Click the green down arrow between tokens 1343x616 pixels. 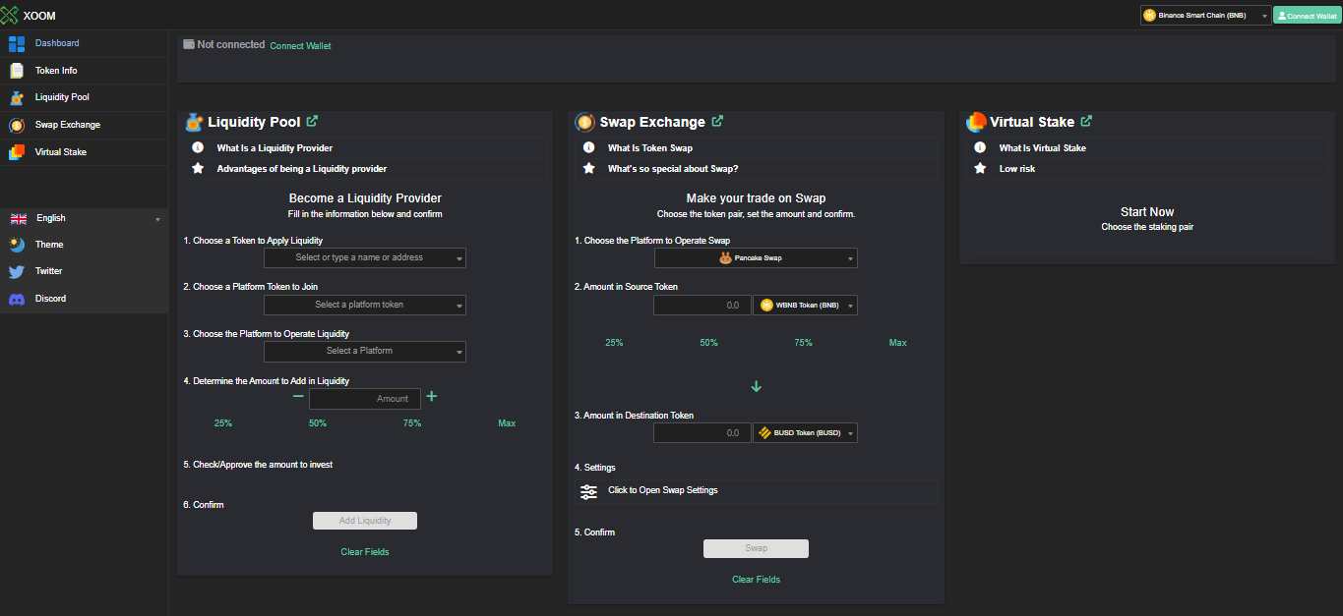pyautogui.click(x=756, y=386)
